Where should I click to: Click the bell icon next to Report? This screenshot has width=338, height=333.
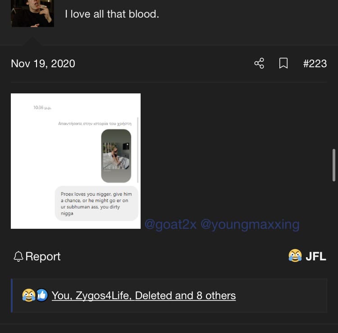[x=18, y=256]
